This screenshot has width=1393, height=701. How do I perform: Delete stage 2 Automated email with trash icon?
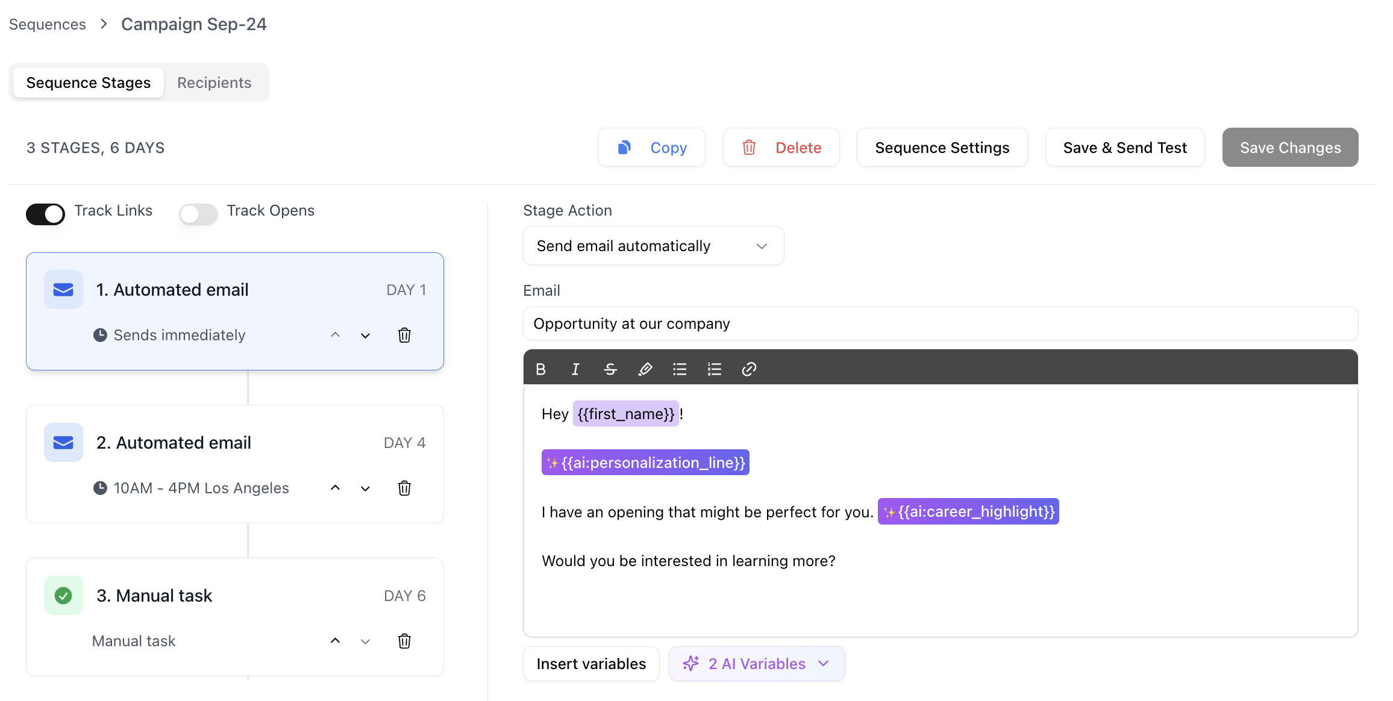[x=404, y=488]
